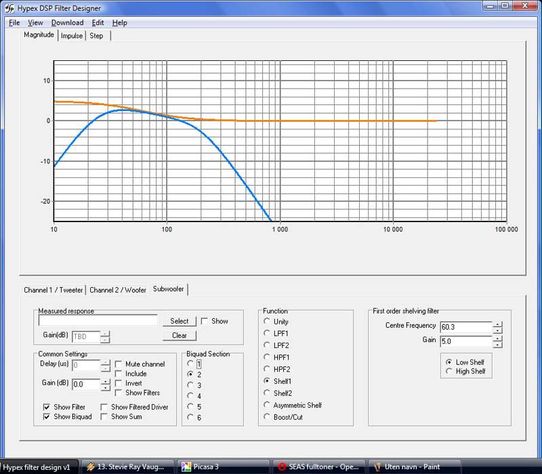
Task: Increase Delay (us) with up arrow
Action: pyautogui.click(x=105, y=363)
